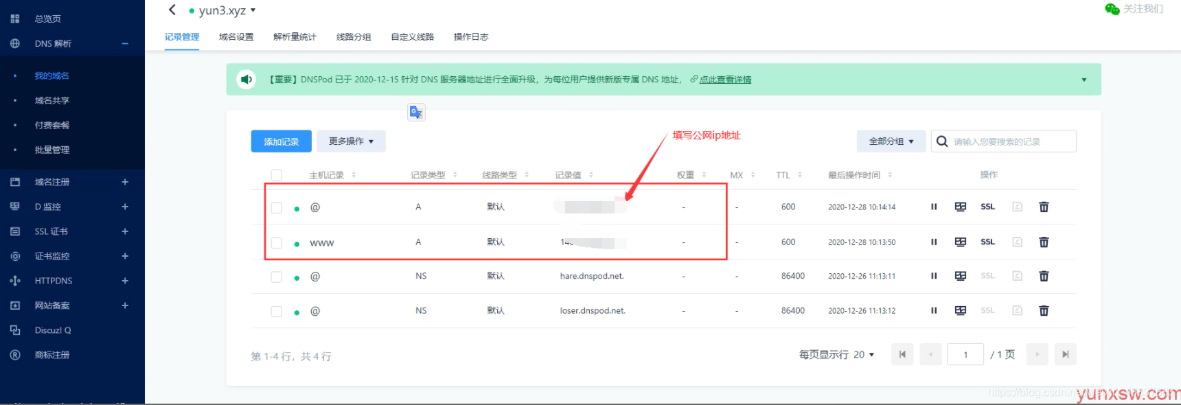Open the 全部分组 filter dropdown
The image size is (1181, 405).
click(x=891, y=141)
